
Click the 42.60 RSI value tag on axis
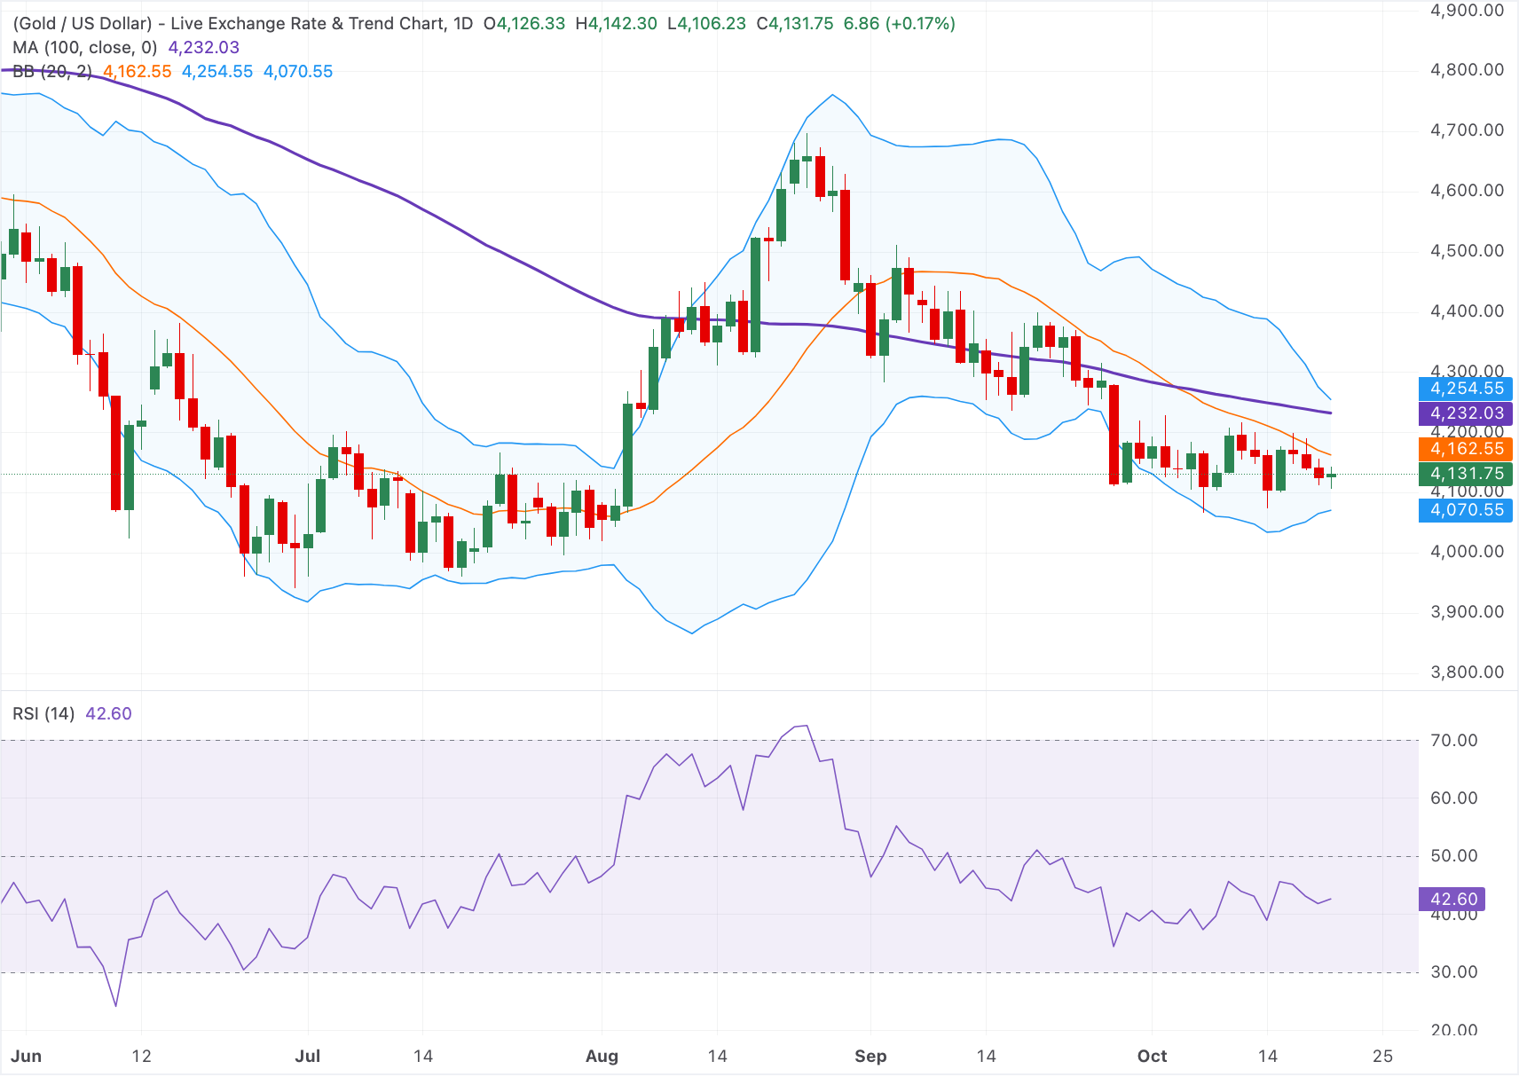pos(1452,900)
